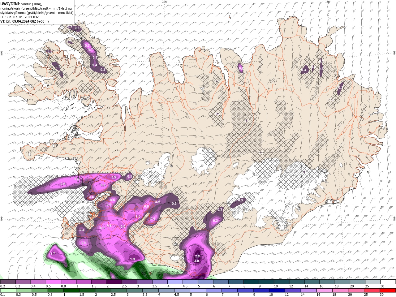Click the "3.0" precipitation value on the map
Screen dimensions: 396x297
point(196,261)
